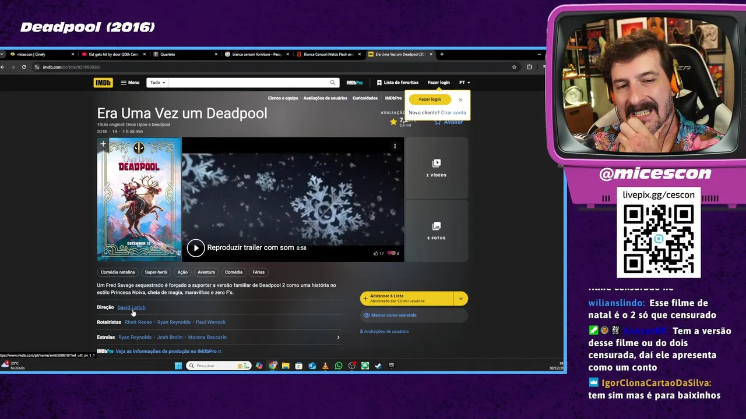Open a new browser tab with the plus

(442, 54)
